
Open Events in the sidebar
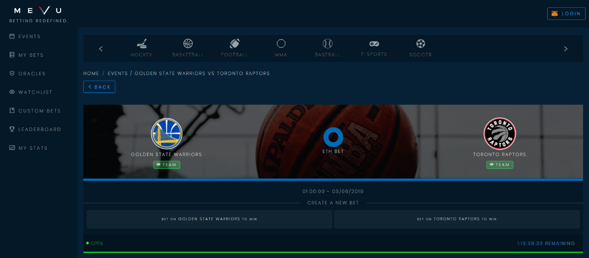pos(25,36)
